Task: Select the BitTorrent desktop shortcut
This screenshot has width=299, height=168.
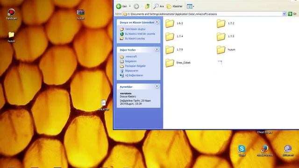Action: (x=288, y=151)
